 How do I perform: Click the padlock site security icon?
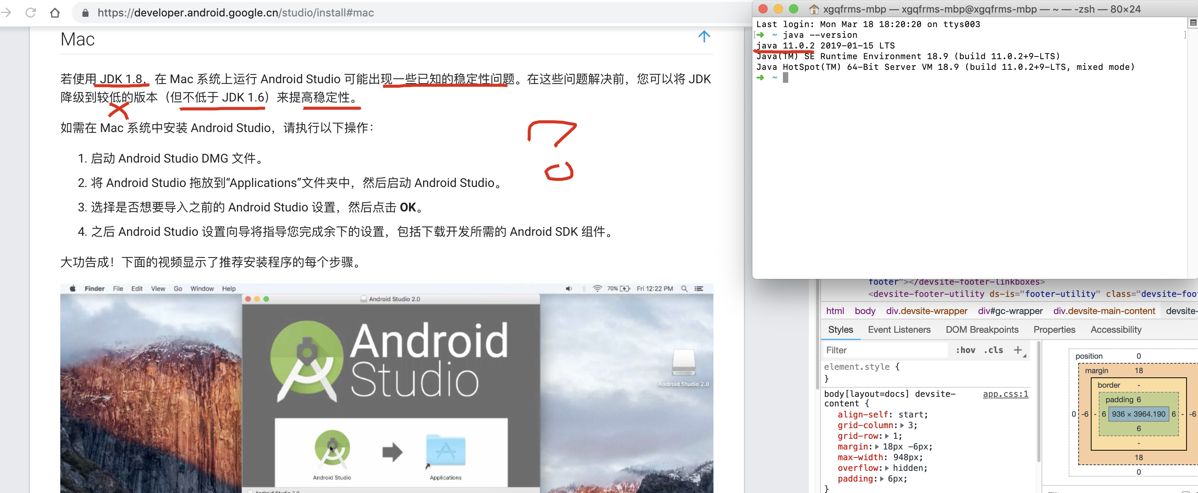[85, 13]
